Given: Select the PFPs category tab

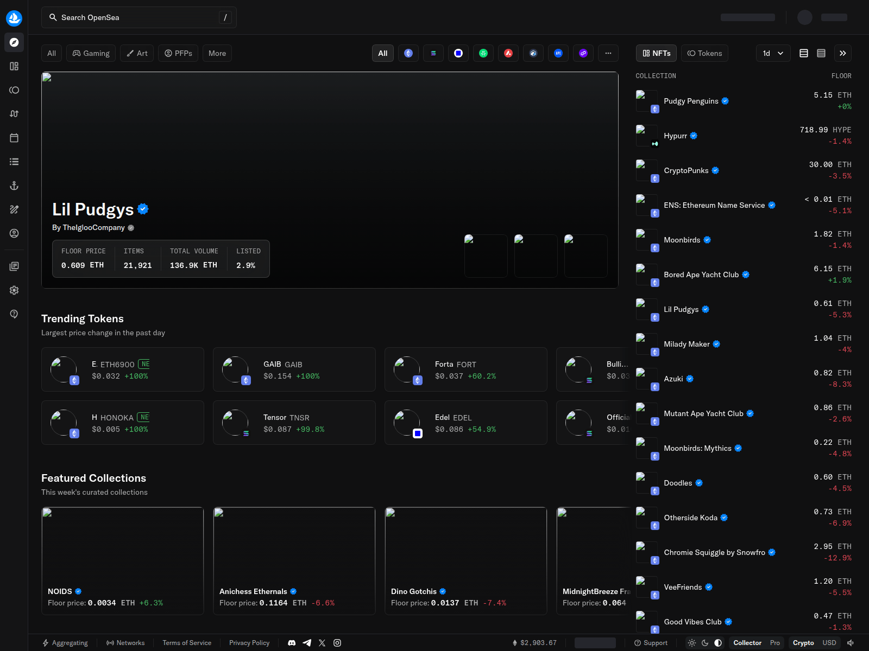Looking at the screenshot, I should pyautogui.click(x=178, y=53).
